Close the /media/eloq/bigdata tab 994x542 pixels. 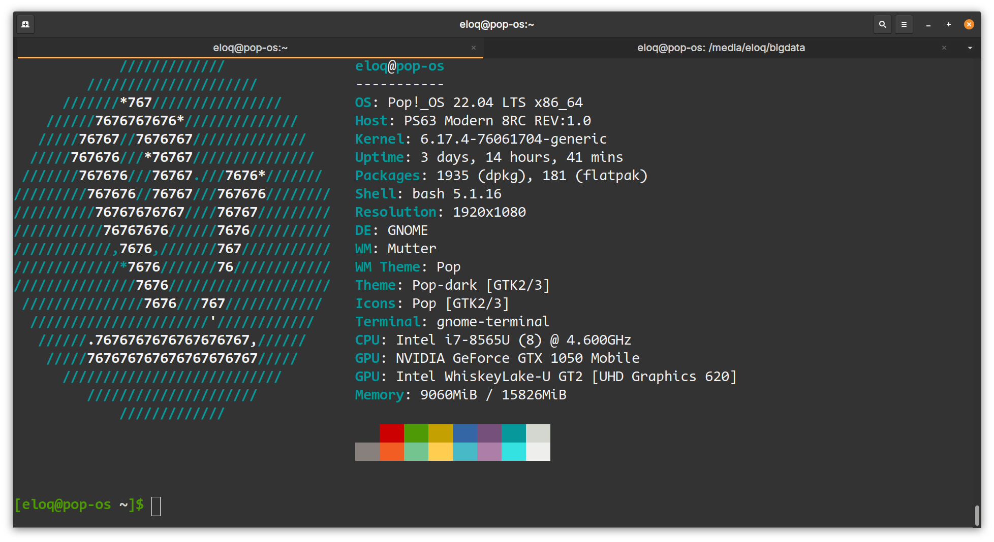click(944, 48)
